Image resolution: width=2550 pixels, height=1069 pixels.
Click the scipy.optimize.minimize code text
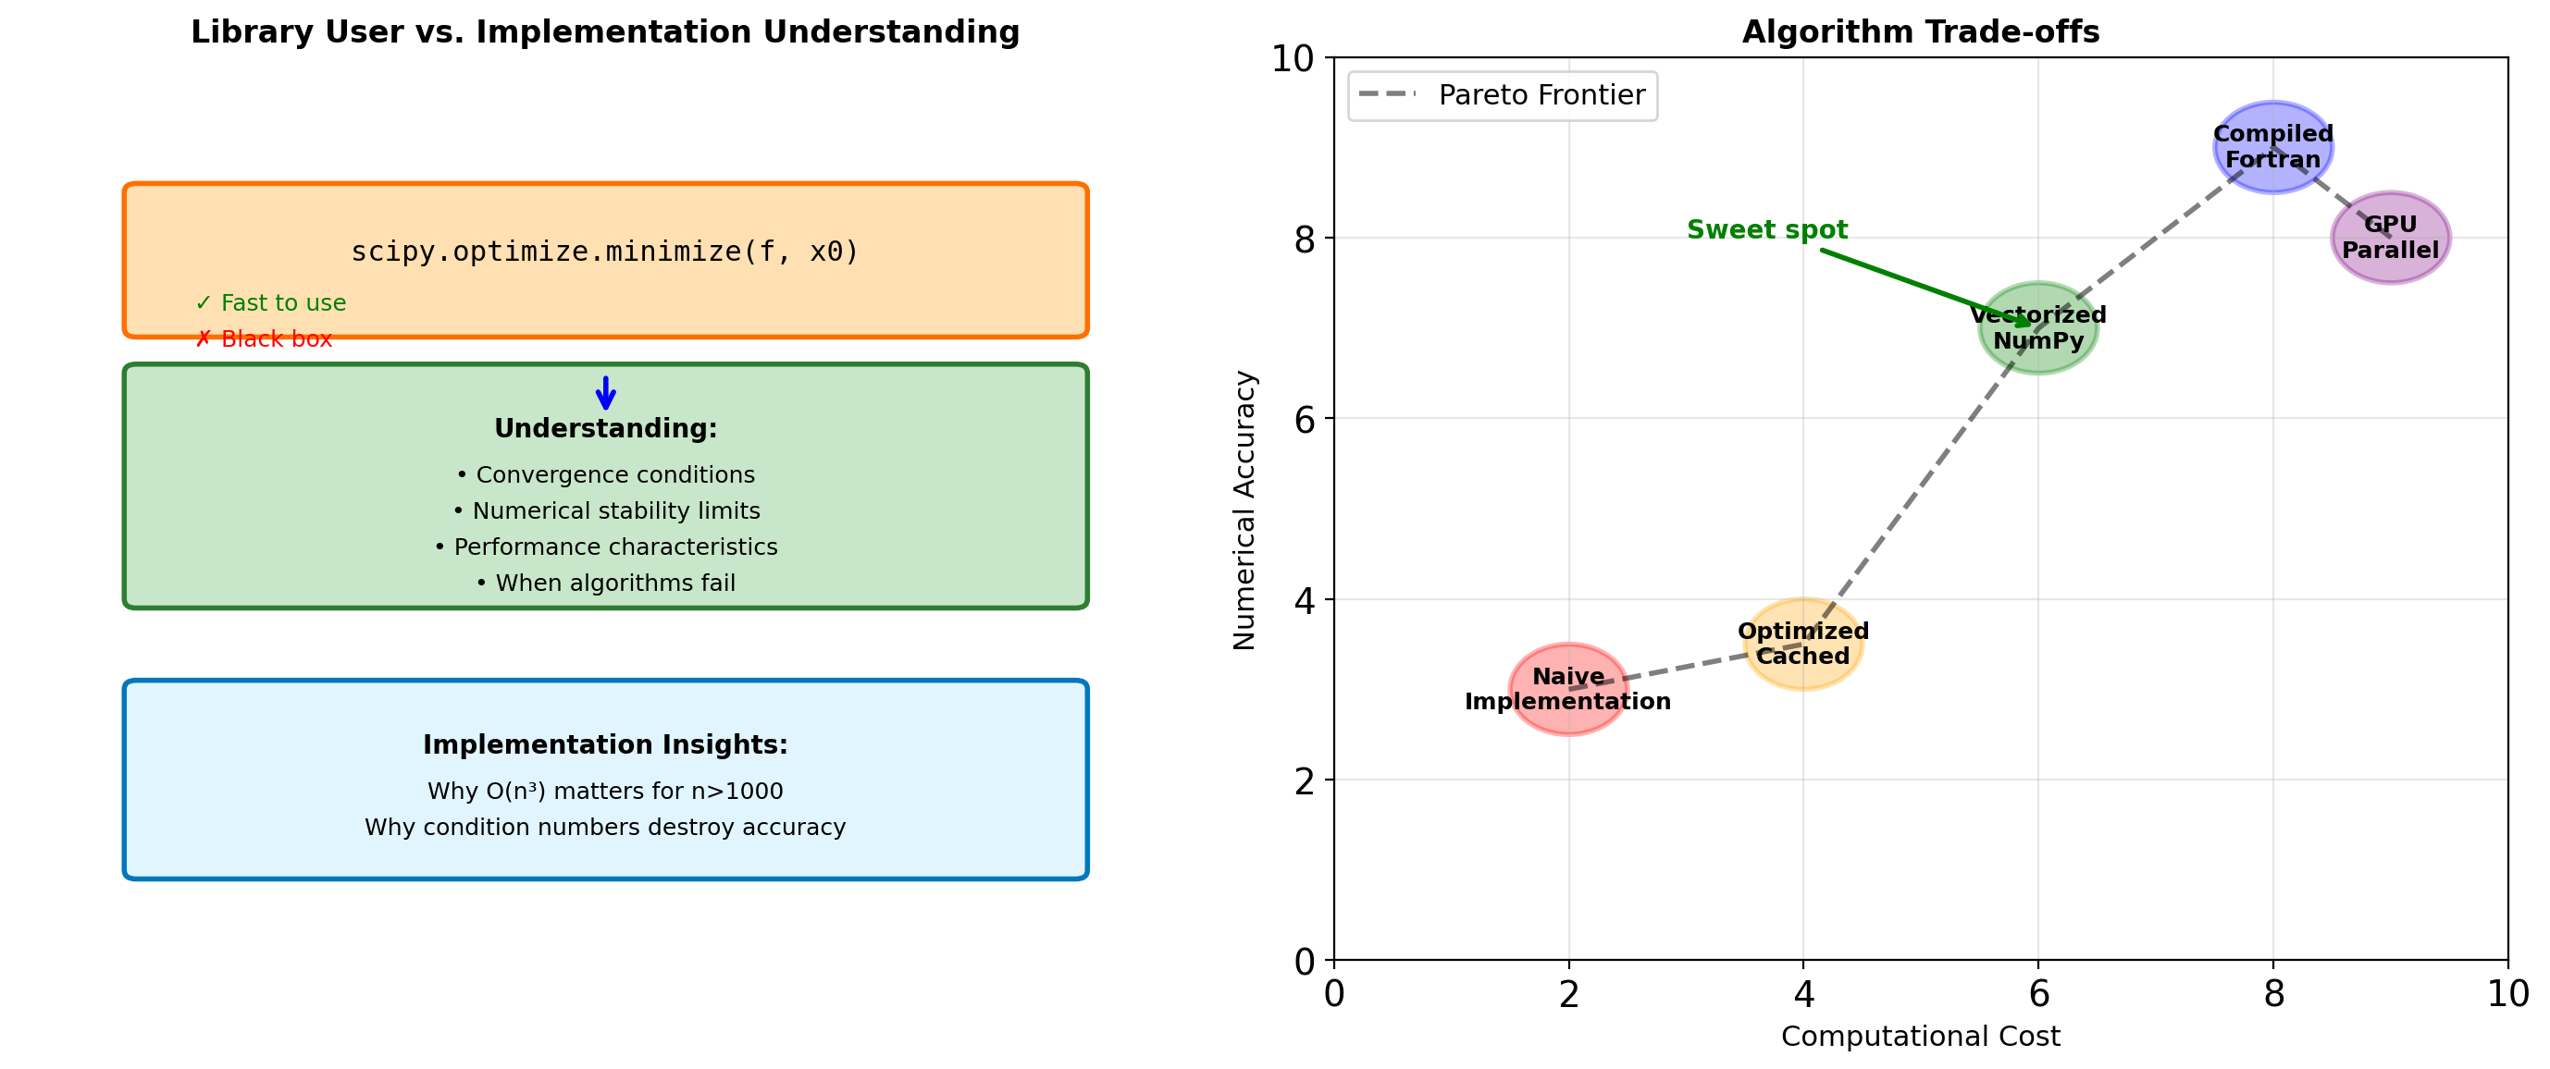pyautogui.click(x=605, y=252)
